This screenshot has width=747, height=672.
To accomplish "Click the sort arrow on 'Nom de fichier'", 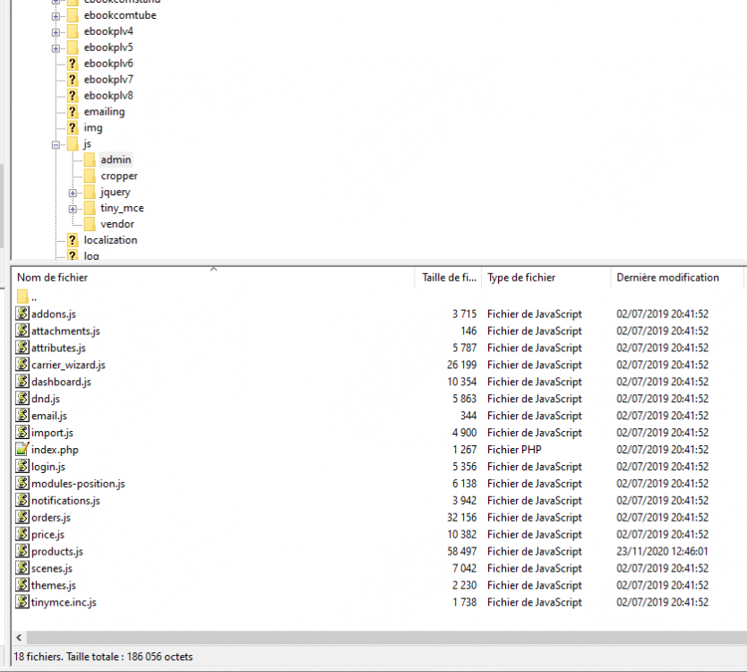I will click(213, 269).
